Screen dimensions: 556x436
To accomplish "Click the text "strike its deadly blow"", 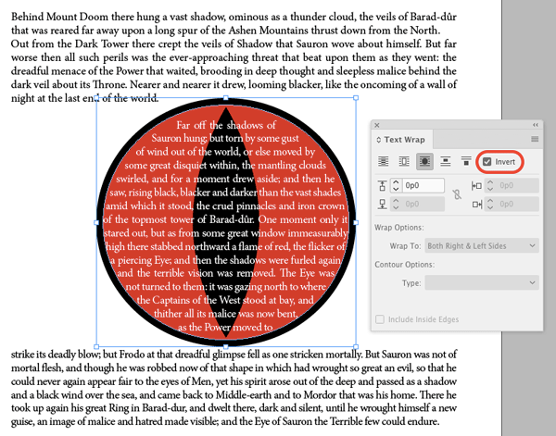I will 56,355.
